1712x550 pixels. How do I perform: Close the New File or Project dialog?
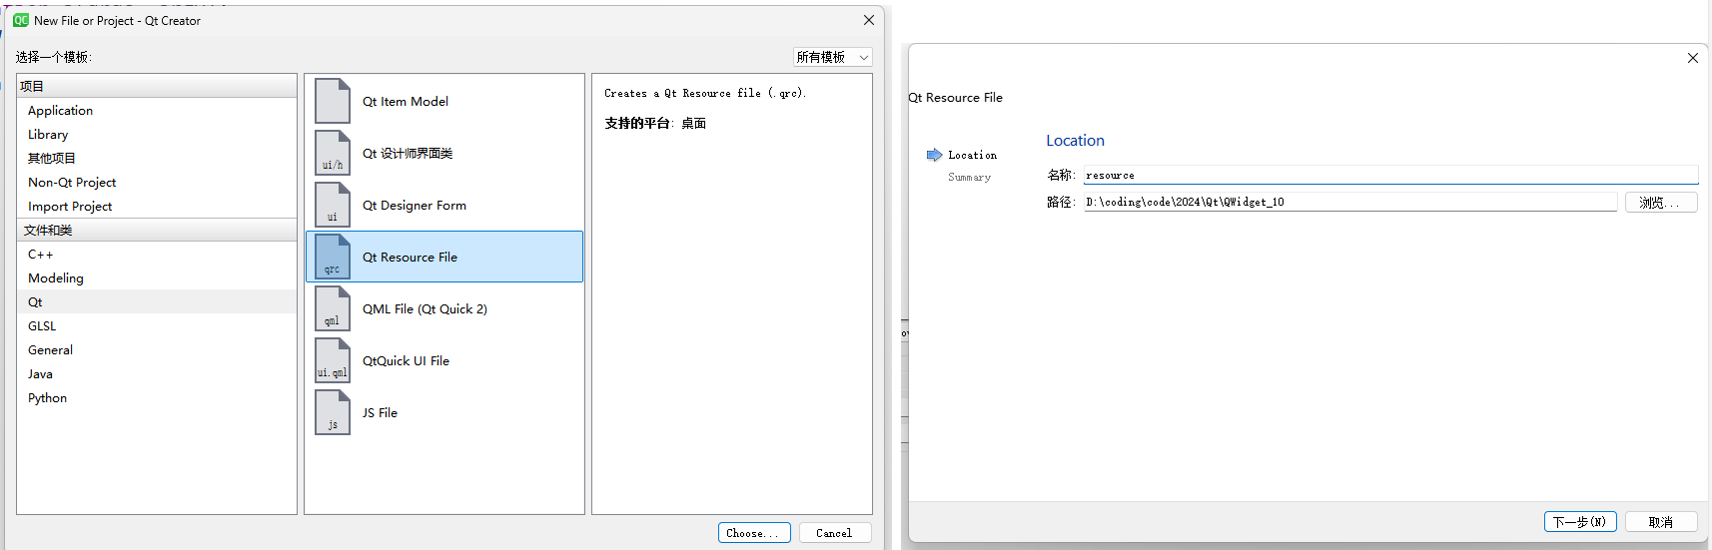(x=869, y=20)
